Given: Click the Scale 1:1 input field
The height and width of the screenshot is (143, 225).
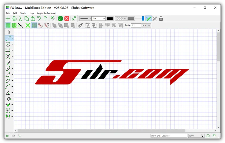Looking at the screenshot, I should click(136, 26).
